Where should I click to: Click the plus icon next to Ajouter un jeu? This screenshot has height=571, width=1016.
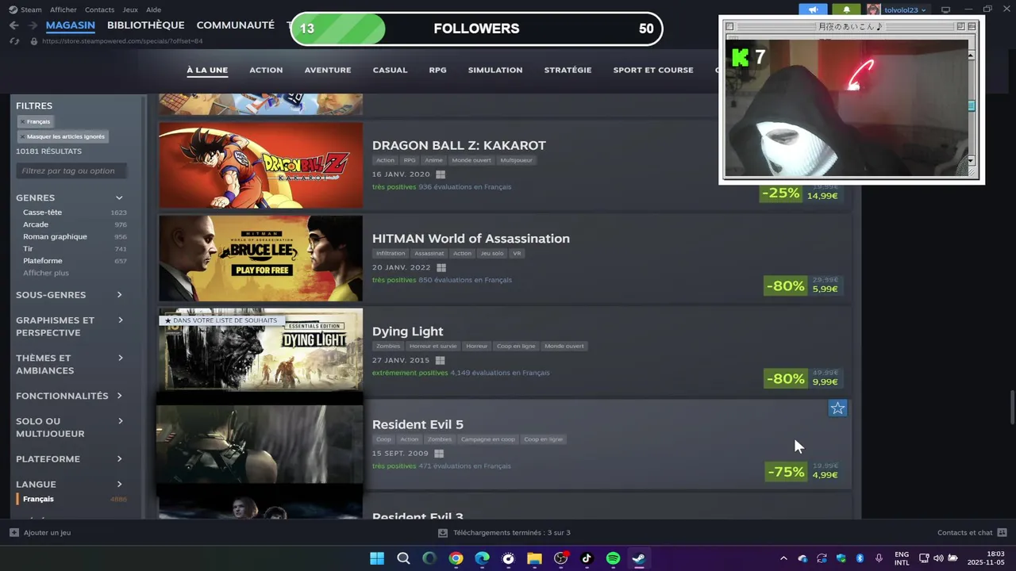(14, 532)
